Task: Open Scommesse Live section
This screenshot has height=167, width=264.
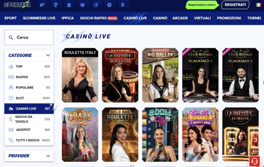Action: (x=39, y=18)
